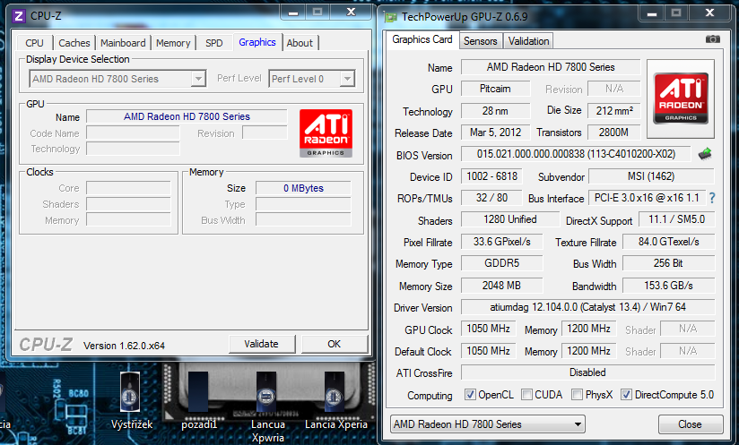Switch to the Sensors tab in GPU-Z
The height and width of the screenshot is (445, 739).
pyautogui.click(x=480, y=41)
